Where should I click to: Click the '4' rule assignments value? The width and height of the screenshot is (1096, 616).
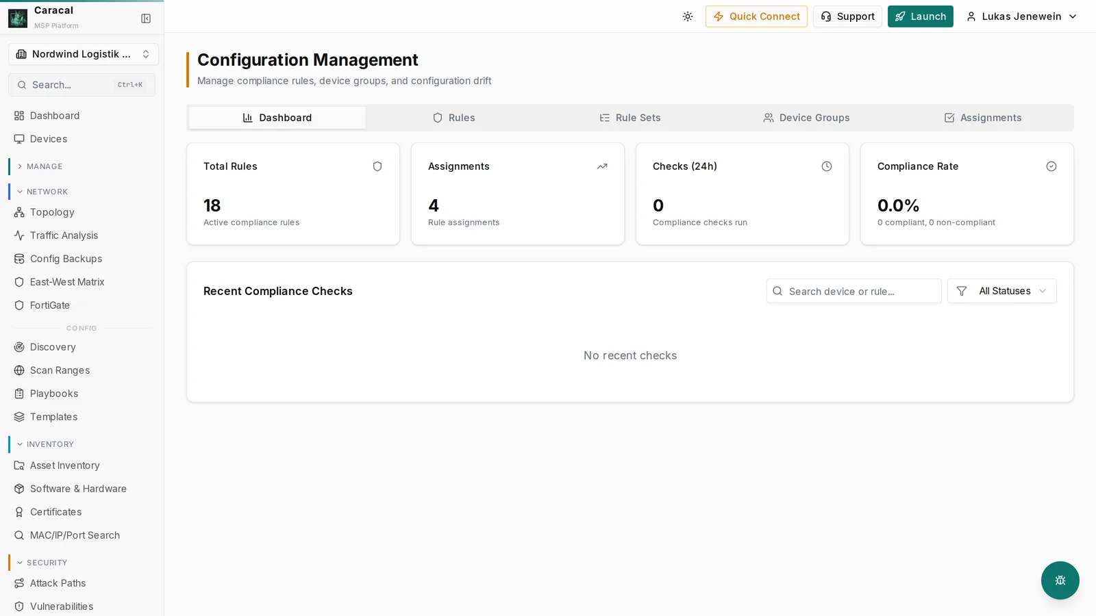tap(434, 205)
